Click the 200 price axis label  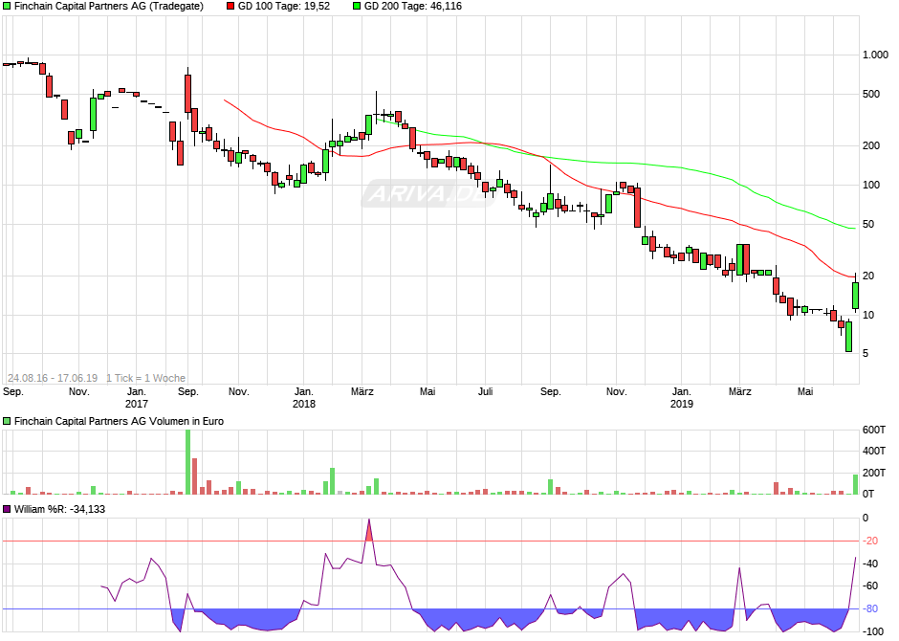[871, 145]
